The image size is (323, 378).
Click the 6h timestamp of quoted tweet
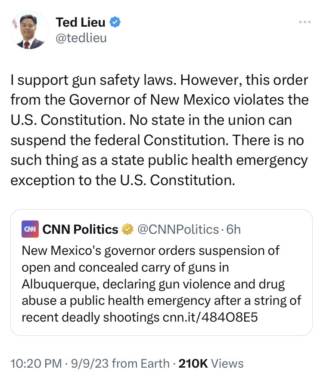click(x=233, y=229)
